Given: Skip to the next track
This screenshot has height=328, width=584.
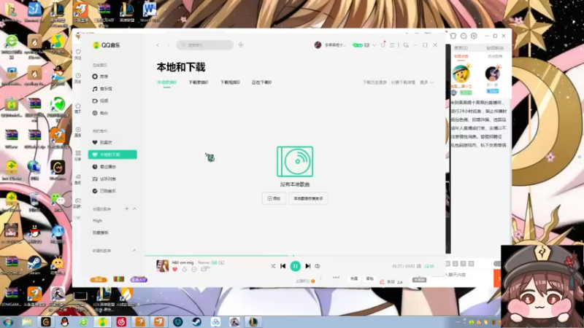Looking at the screenshot, I should pyautogui.click(x=307, y=266).
